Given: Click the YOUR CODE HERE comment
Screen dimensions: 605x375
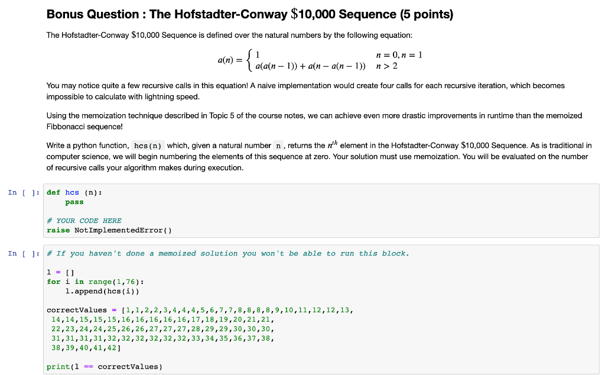Looking at the screenshot, I should [x=84, y=221].
